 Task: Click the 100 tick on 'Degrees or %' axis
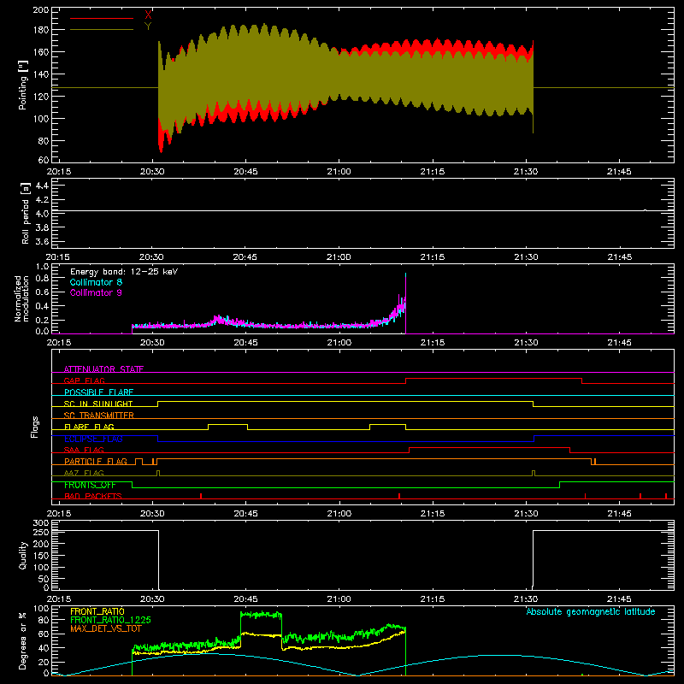tap(41, 609)
